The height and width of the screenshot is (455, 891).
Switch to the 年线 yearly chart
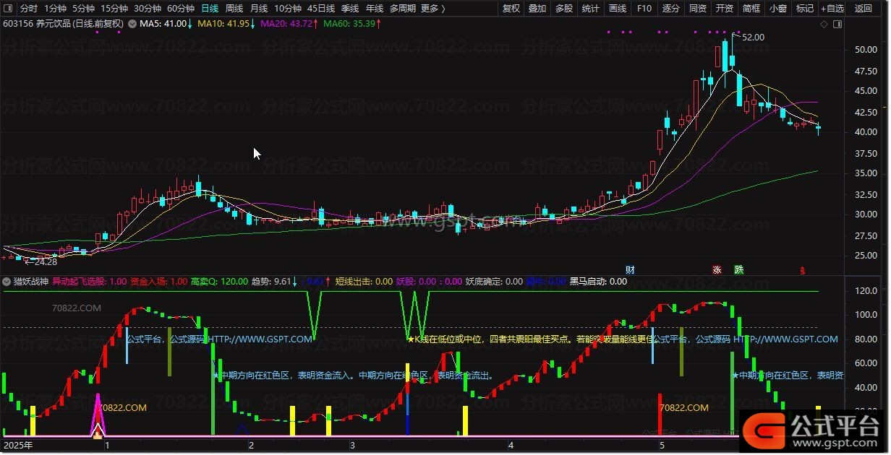point(375,9)
